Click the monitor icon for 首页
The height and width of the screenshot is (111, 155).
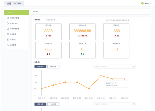click(8, 12)
